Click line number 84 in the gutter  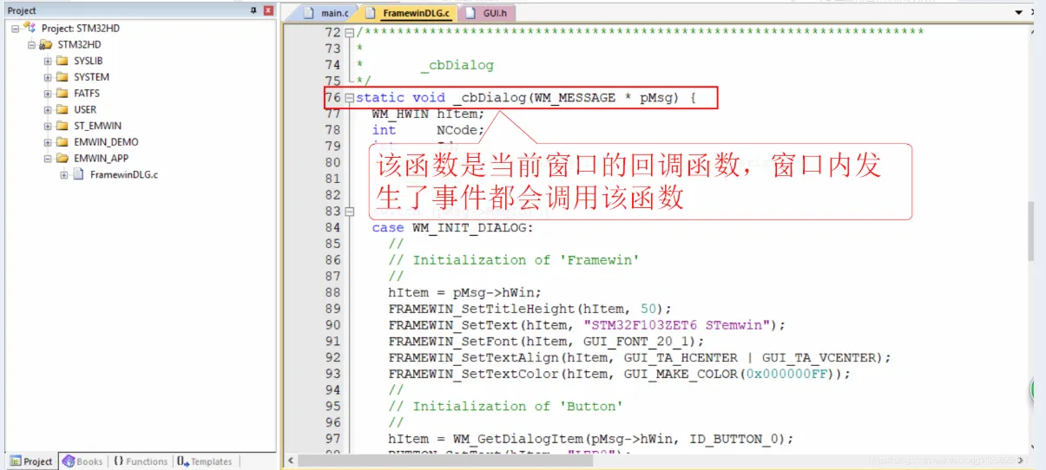(x=332, y=227)
